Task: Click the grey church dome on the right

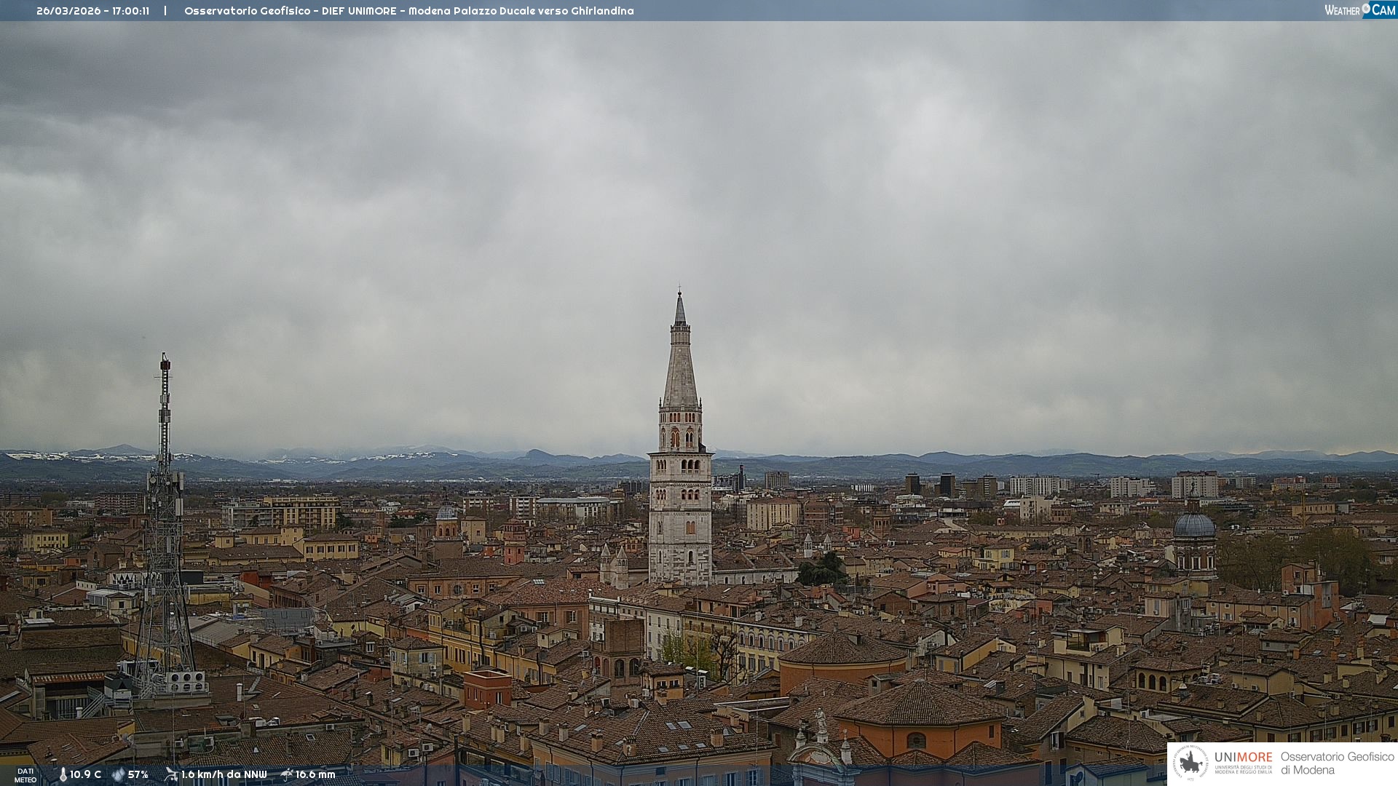Action: [x=1194, y=525]
